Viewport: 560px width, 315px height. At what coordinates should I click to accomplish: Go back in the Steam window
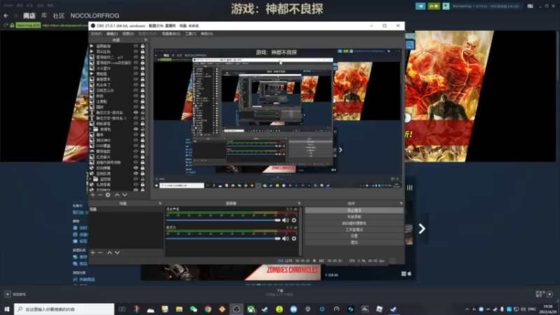click(6, 15)
